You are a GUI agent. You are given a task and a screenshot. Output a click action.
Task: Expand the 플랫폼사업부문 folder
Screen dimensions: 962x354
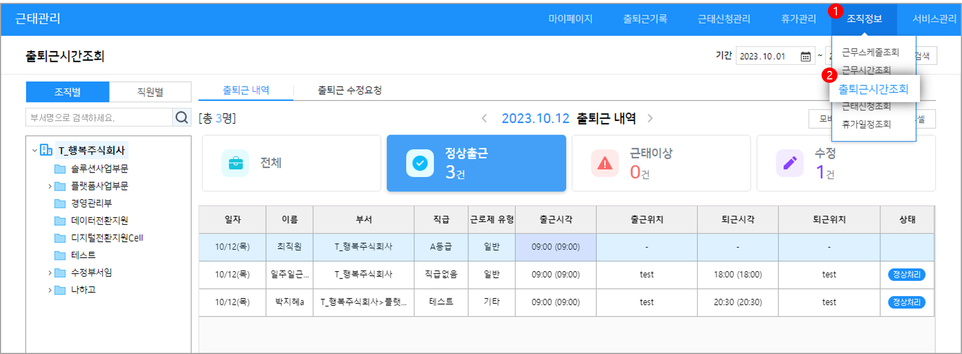tap(50, 186)
